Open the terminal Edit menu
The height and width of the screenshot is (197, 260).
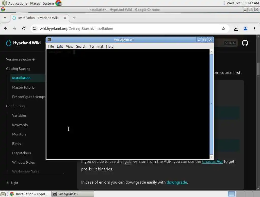click(60, 47)
